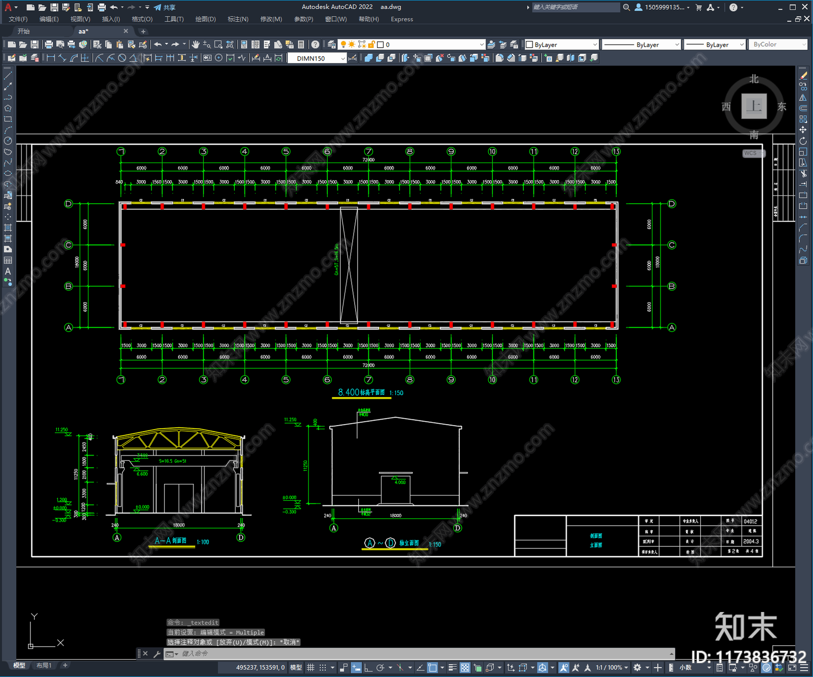Toggle grid display in status bar

click(x=310, y=667)
